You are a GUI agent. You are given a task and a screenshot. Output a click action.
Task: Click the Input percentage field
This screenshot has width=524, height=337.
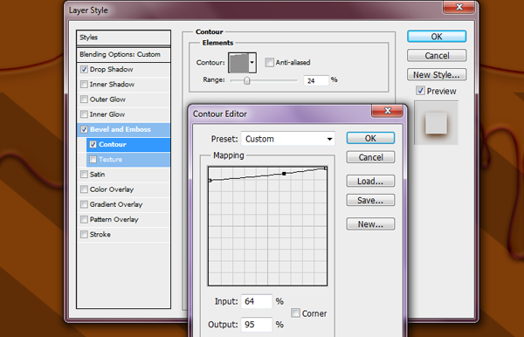point(256,301)
